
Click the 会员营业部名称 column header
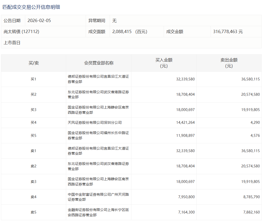[x=99, y=63]
